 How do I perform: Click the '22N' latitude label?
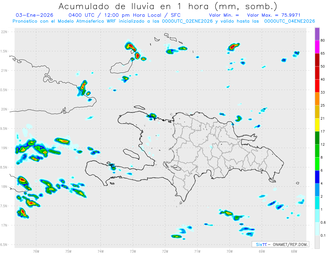point(5,32)
